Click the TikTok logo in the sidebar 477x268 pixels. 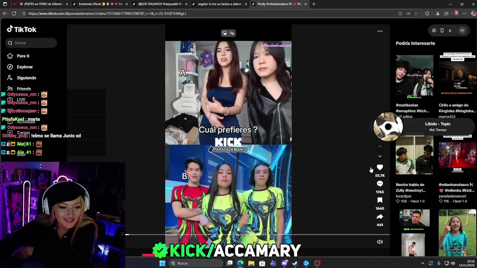click(21, 29)
